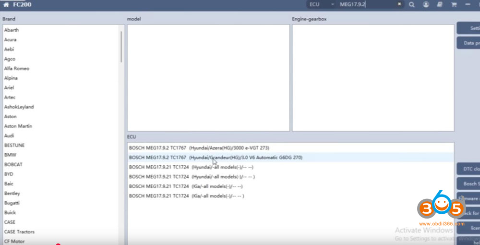This screenshot has width=480, height=245.
Task: Select MEG17.9.2 TC1767 Hyundai Azera row
Action: coord(290,148)
